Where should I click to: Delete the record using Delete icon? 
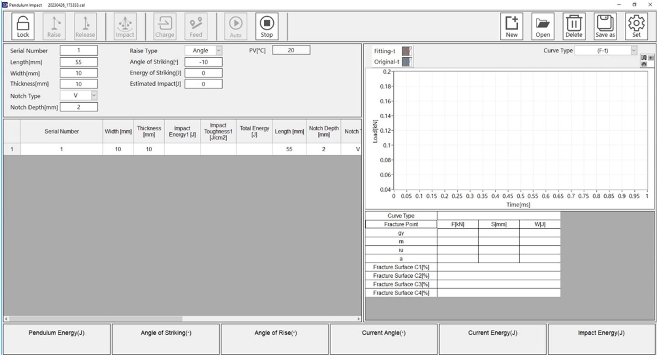pyautogui.click(x=574, y=26)
